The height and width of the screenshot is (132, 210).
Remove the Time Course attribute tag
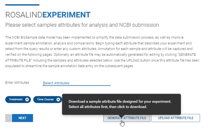[58, 99]
